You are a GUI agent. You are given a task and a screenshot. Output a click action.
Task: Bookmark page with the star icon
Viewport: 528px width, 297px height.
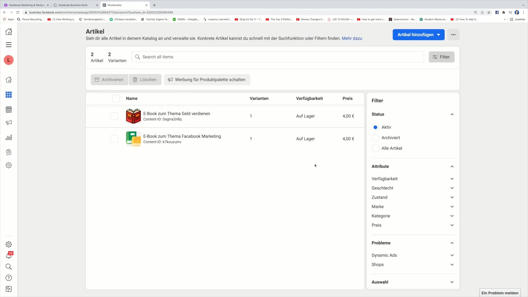click(x=489, y=12)
